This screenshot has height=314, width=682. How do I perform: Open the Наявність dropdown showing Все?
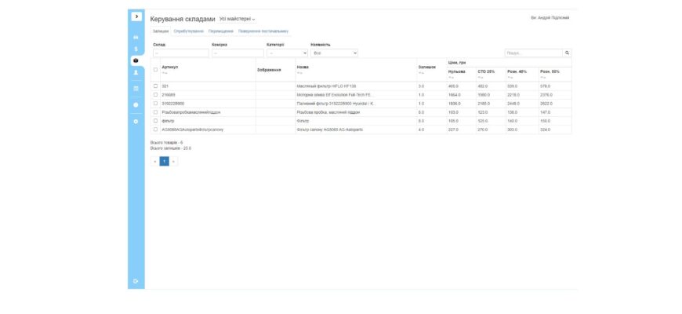[x=334, y=53]
